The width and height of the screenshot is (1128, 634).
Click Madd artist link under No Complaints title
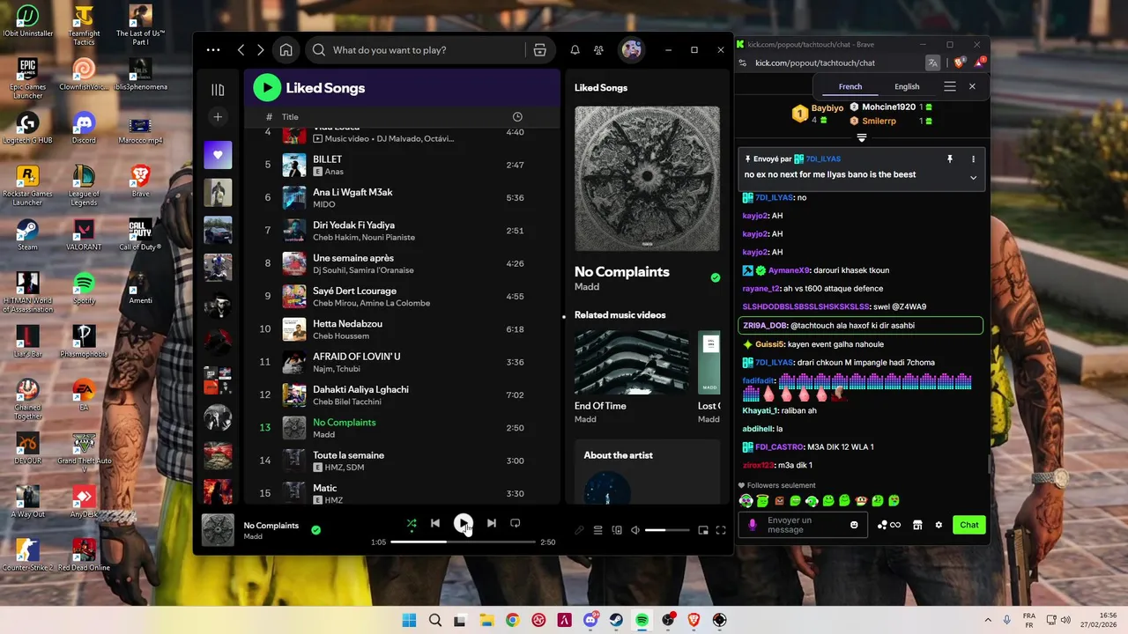click(x=587, y=287)
